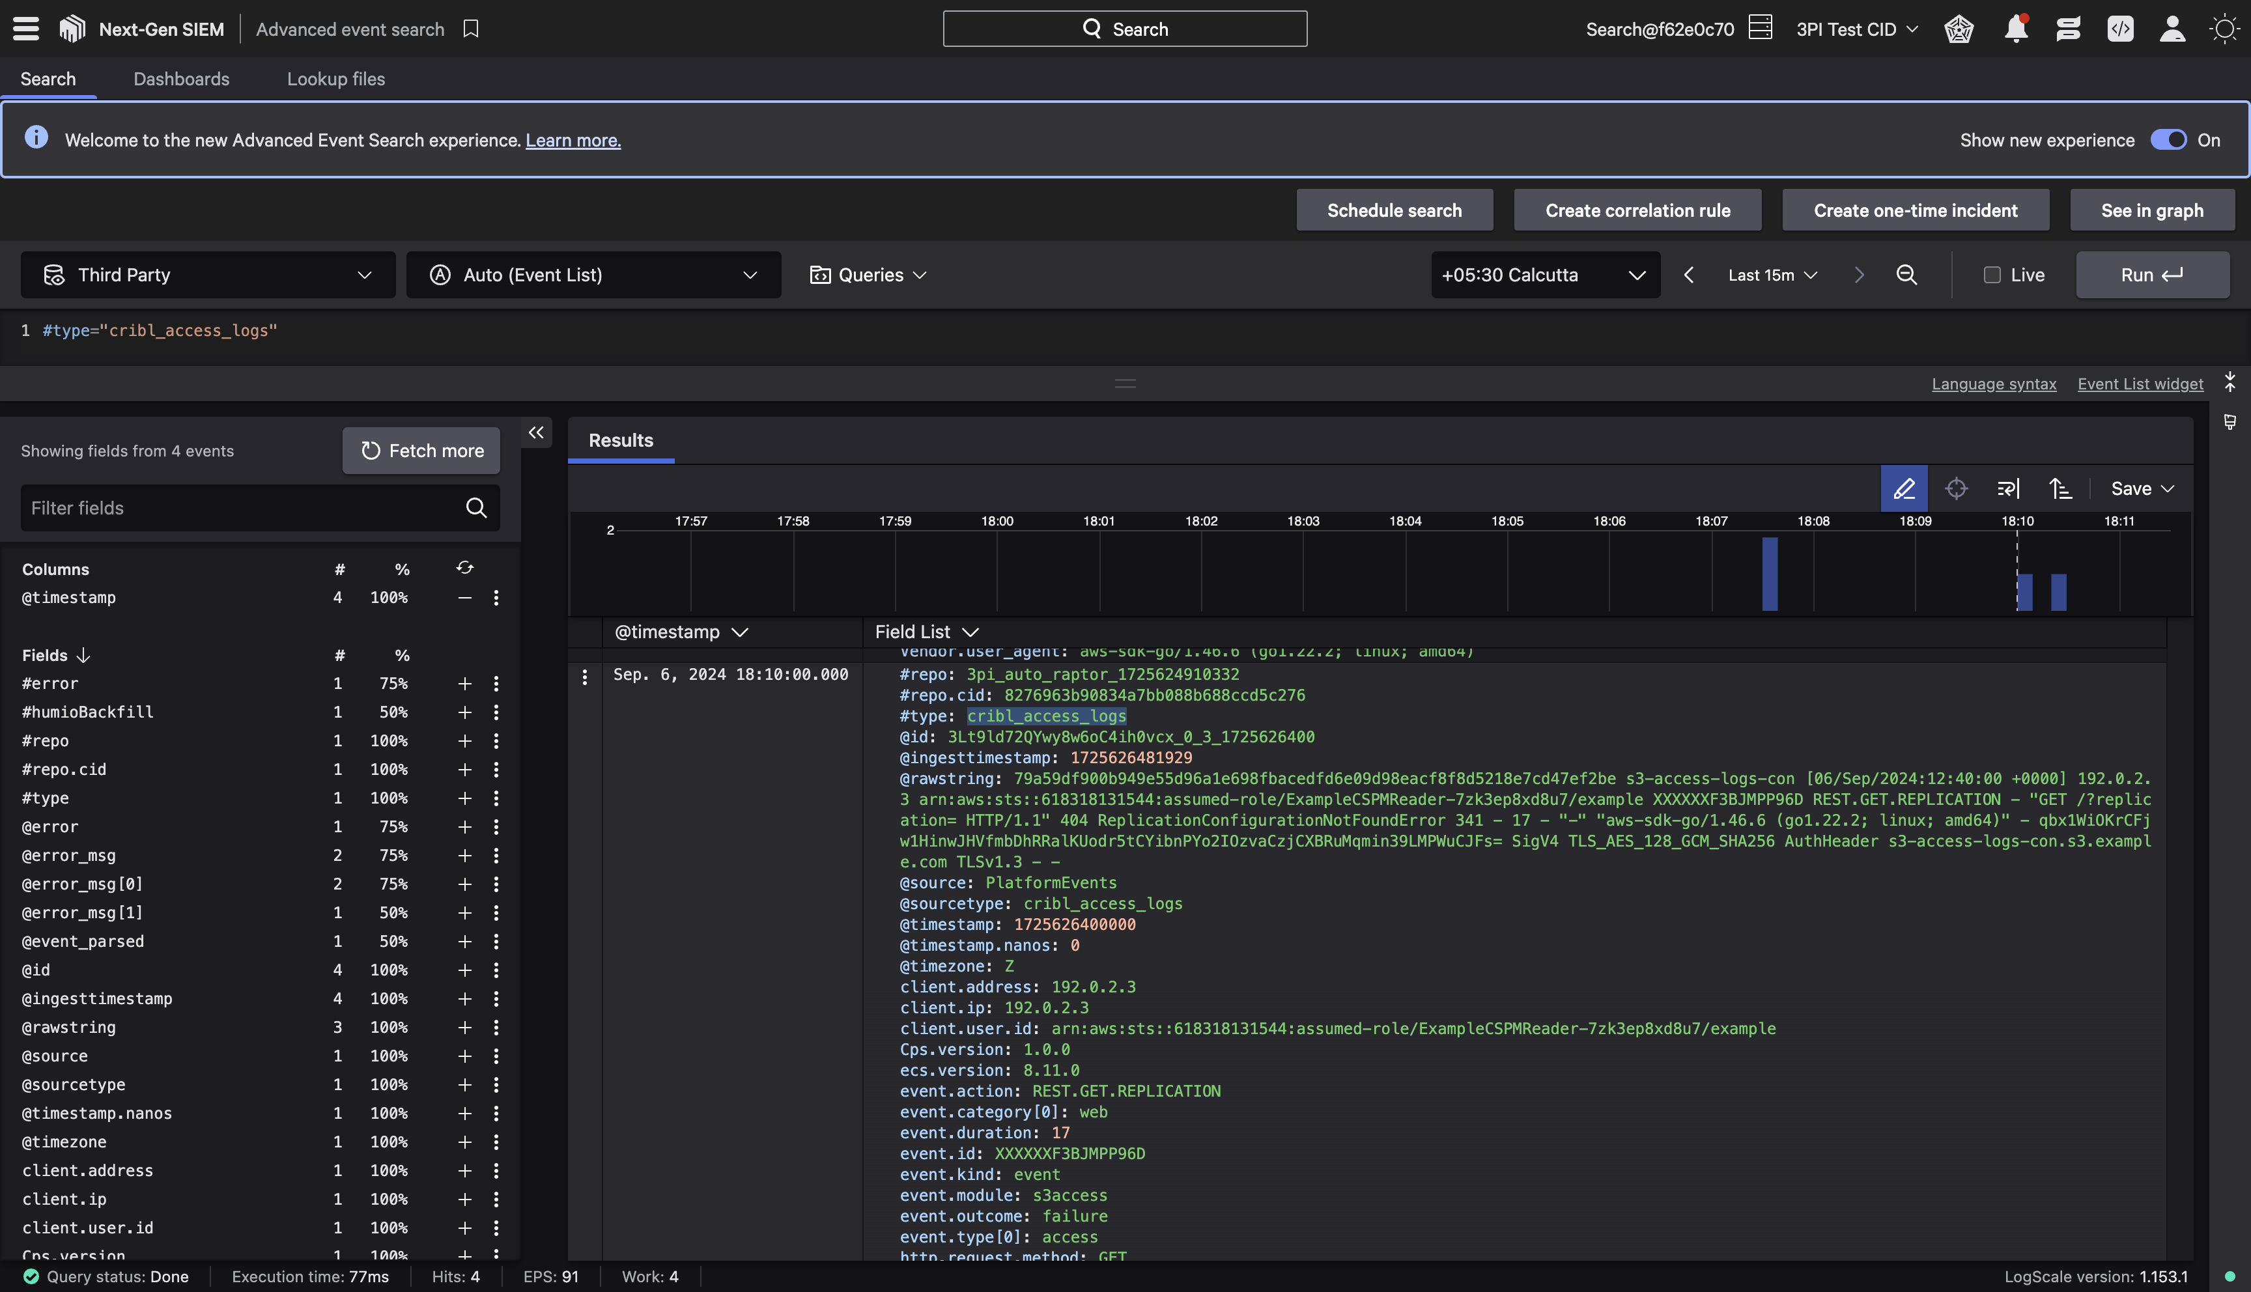The width and height of the screenshot is (2251, 1292).
Task: Switch to the Dashboards tab
Action: tap(181, 79)
